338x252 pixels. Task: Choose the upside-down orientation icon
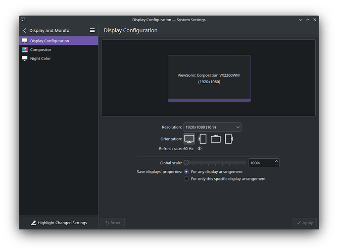[x=216, y=139]
